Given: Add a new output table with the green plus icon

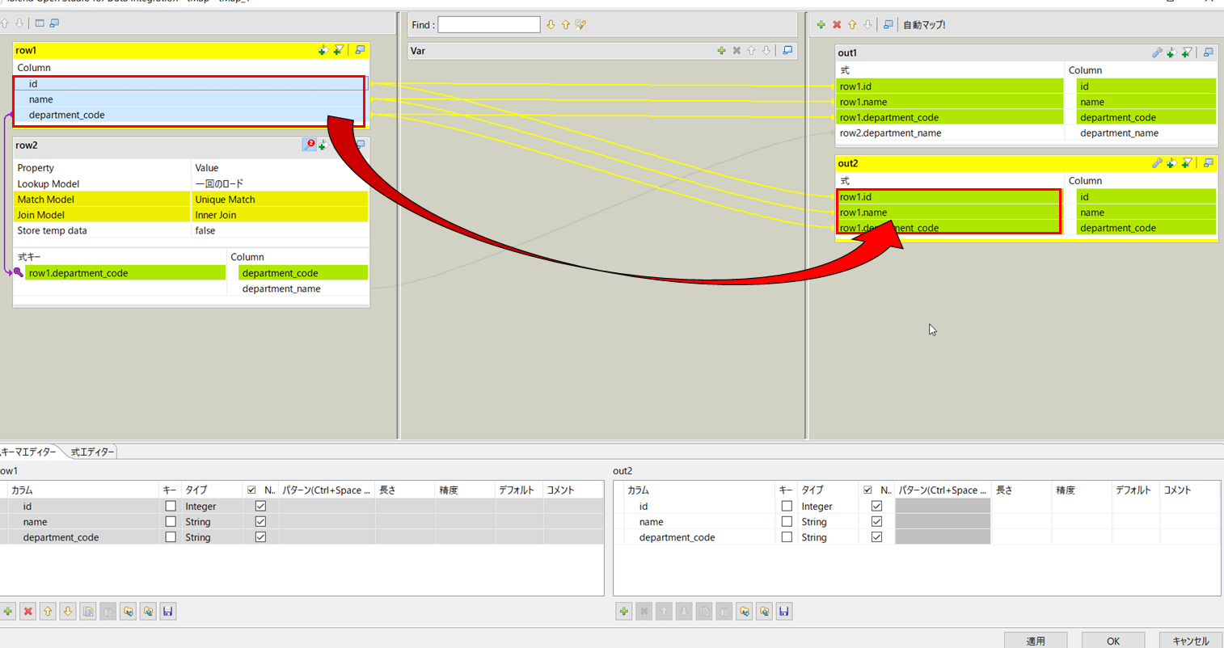Looking at the screenshot, I should (x=821, y=24).
